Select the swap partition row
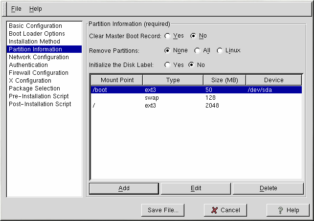 [x=196, y=98]
